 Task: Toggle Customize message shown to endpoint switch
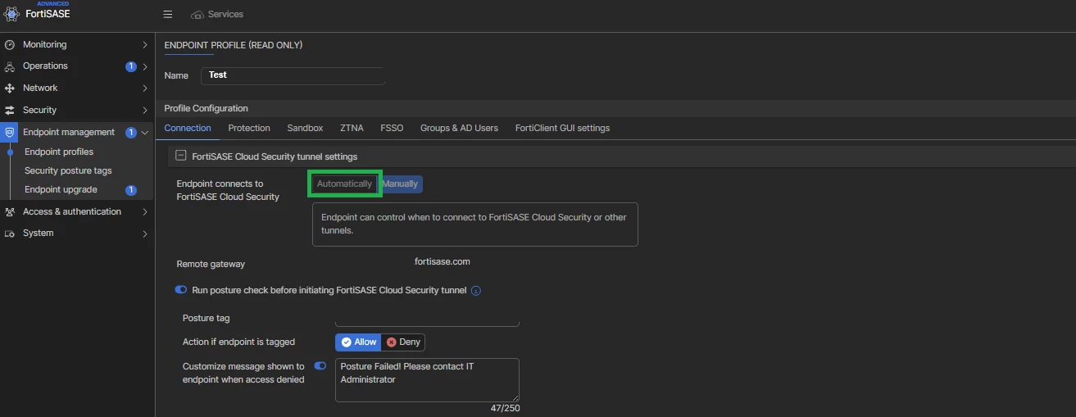coord(320,366)
